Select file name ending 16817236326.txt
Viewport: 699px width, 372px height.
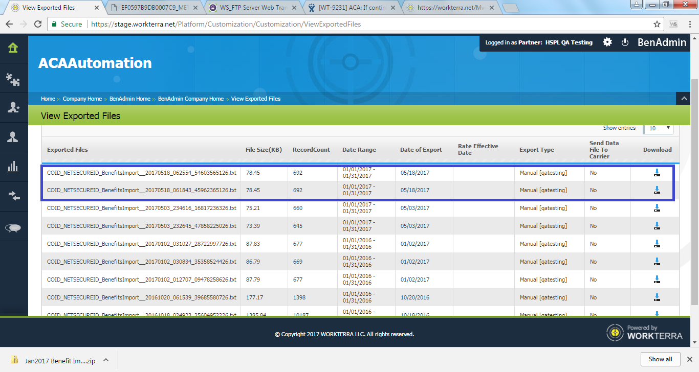[142, 208]
